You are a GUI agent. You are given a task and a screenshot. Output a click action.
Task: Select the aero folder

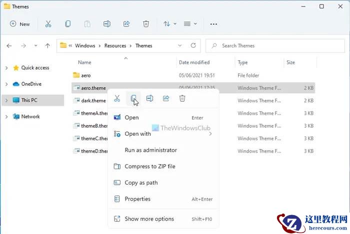click(x=85, y=75)
